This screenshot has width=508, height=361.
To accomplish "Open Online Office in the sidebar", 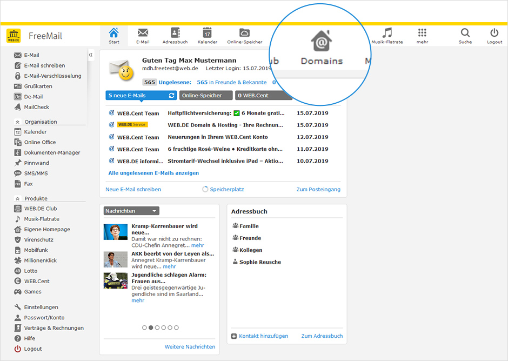I will click(35, 142).
